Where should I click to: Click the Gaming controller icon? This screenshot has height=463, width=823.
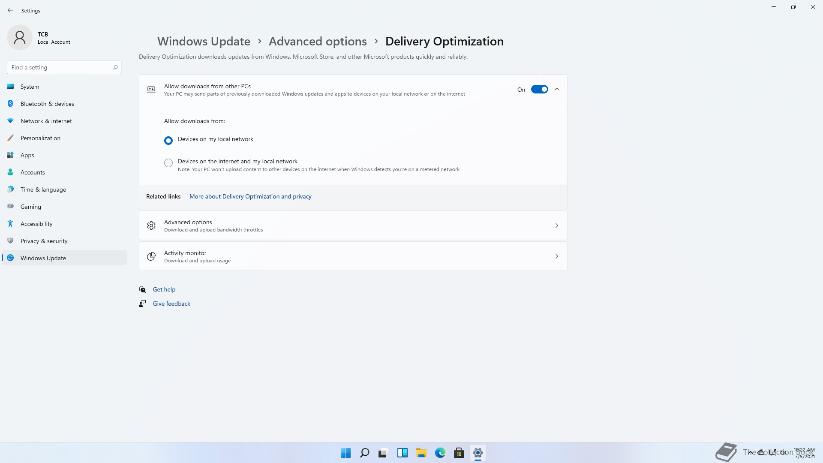pyautogui.click(x=10, y=207)
